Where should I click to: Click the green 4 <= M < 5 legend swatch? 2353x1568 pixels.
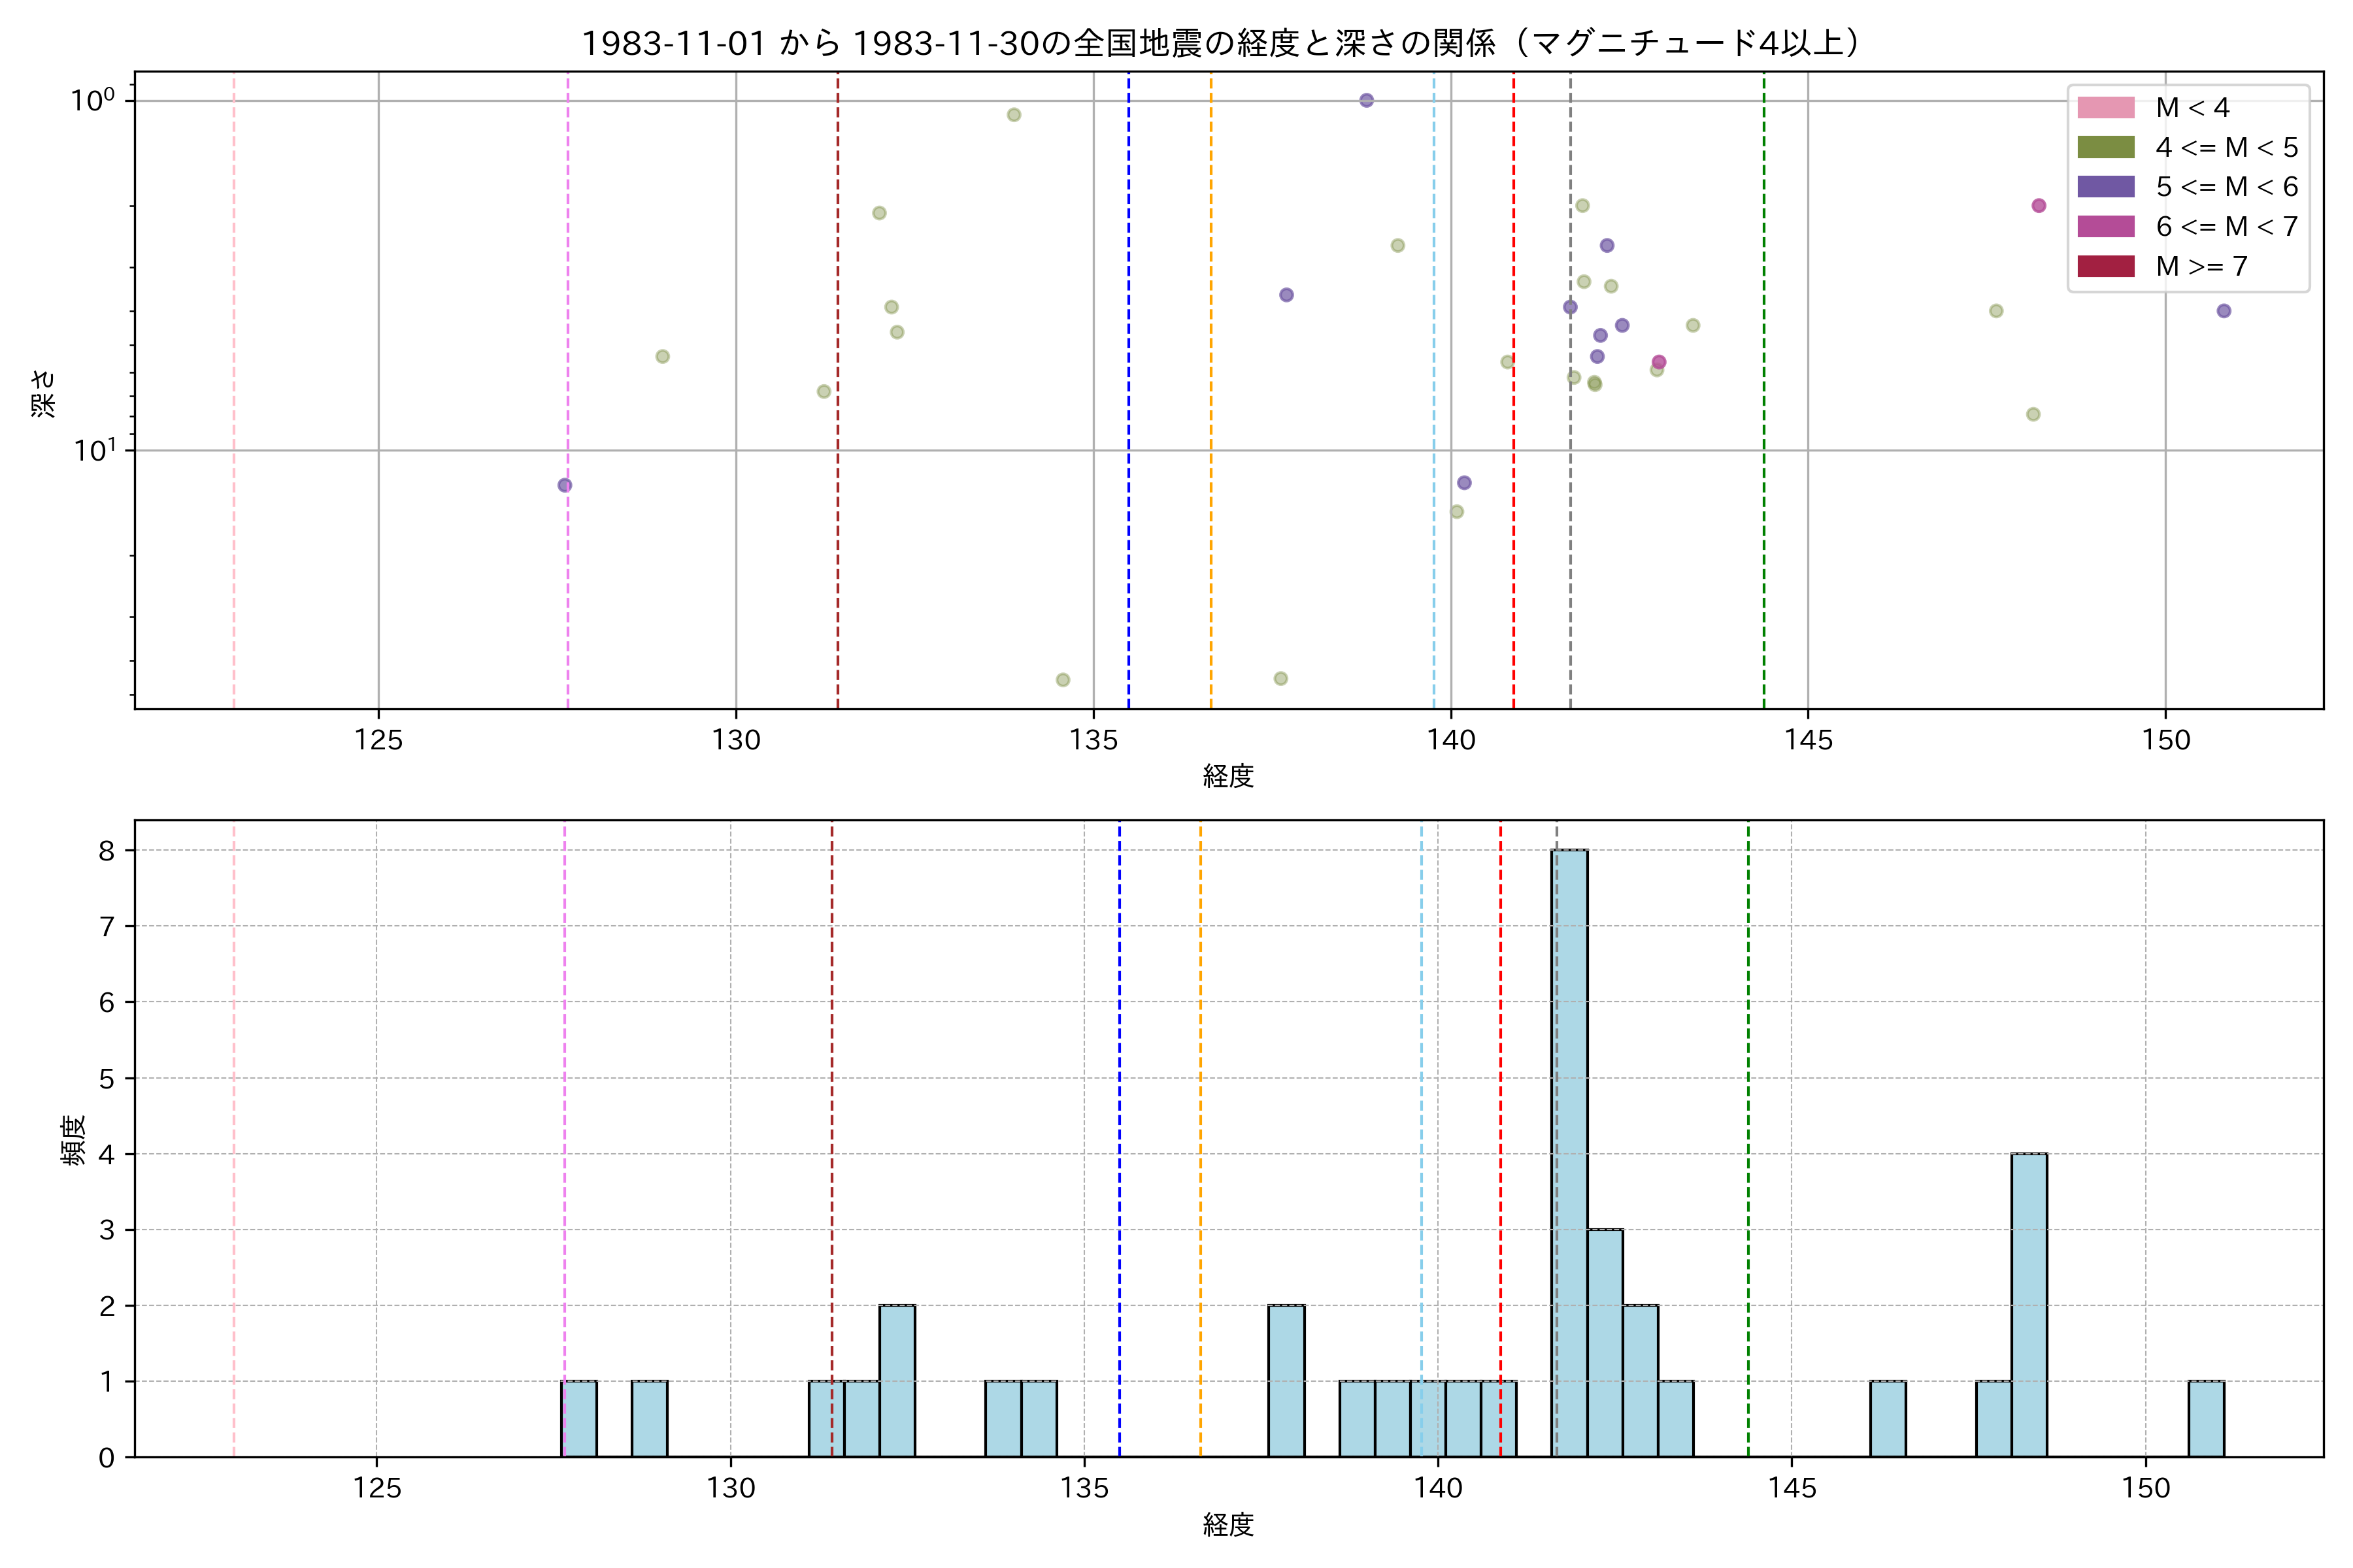coord(2105,147)
